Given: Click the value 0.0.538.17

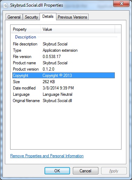Looking at the screenshot, I should [x=52, y=57].
